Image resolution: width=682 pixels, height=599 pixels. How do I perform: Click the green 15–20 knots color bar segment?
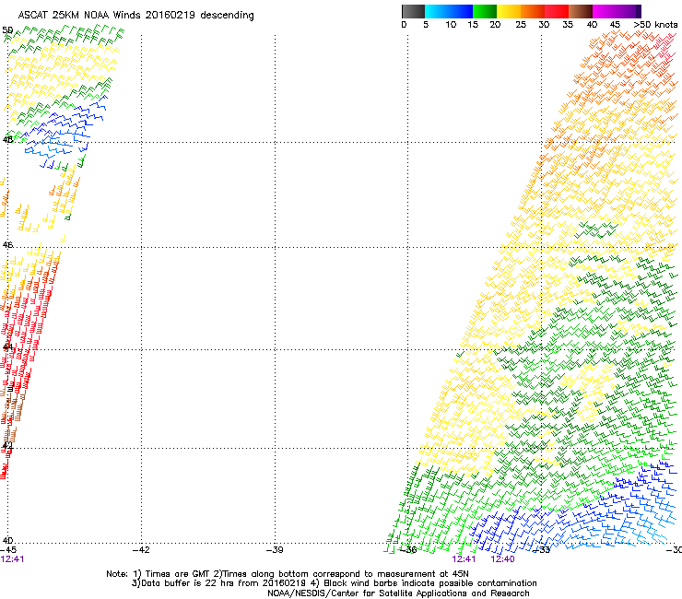pyautogui.click(x=485, y=11)
